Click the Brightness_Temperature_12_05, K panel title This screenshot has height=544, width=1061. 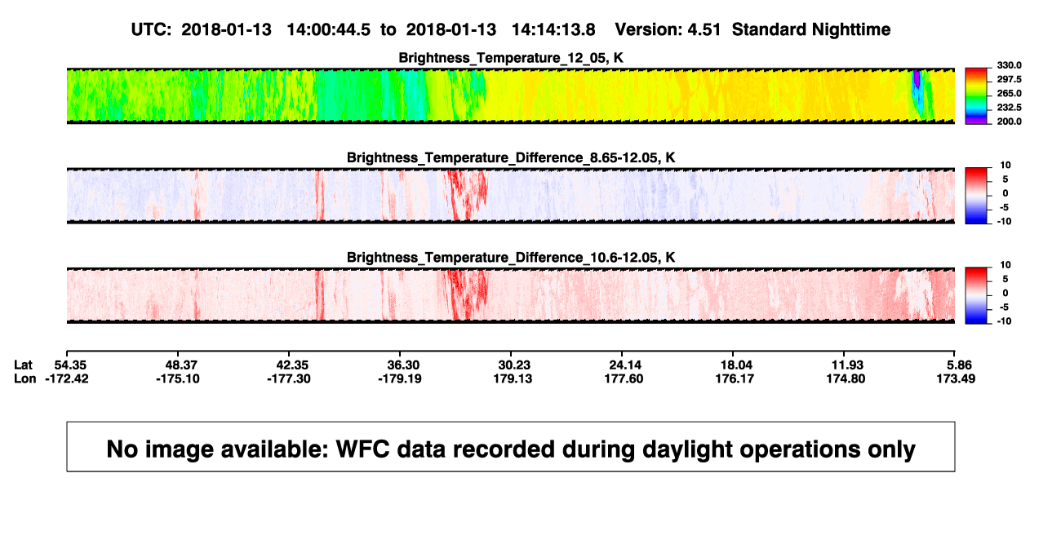click(x=511, y=58)
